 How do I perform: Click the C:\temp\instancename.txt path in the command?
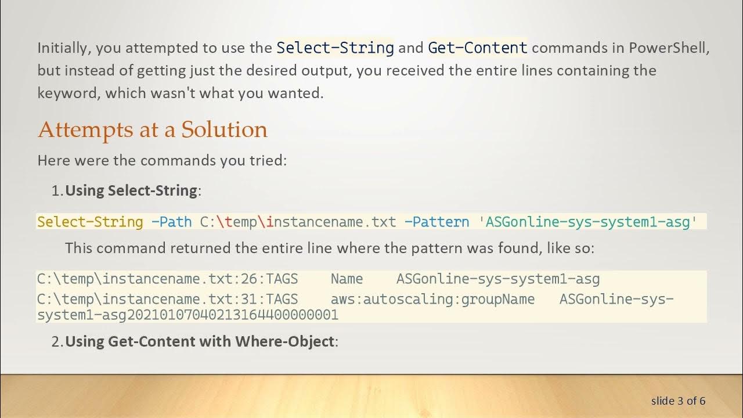[298, 222]
